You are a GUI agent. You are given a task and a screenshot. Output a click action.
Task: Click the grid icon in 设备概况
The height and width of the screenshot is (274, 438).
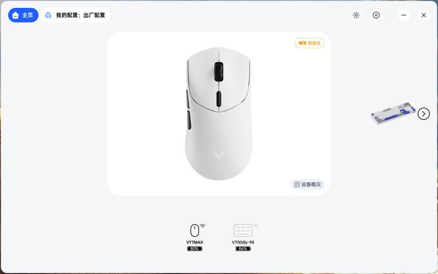(297, 185)
